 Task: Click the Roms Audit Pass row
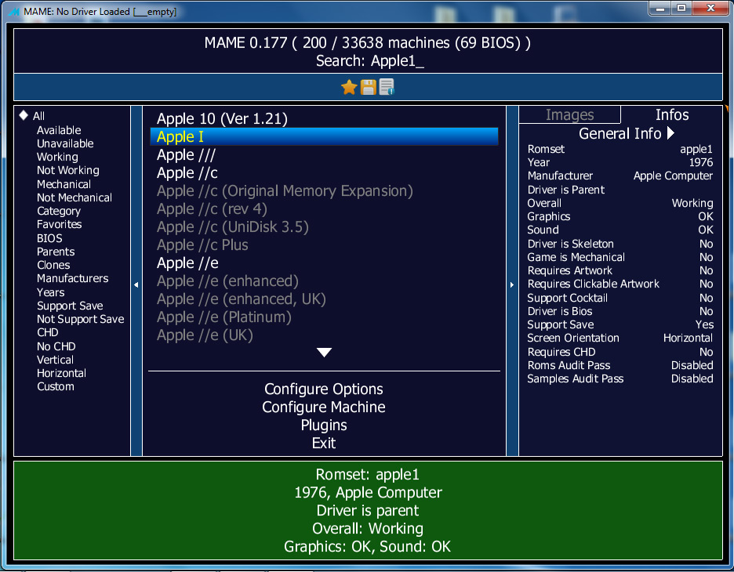click(620, 365)
